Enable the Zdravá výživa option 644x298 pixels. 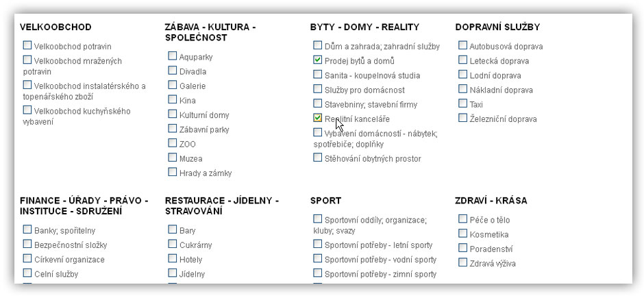pyautogui.click(x=463, y=262)
